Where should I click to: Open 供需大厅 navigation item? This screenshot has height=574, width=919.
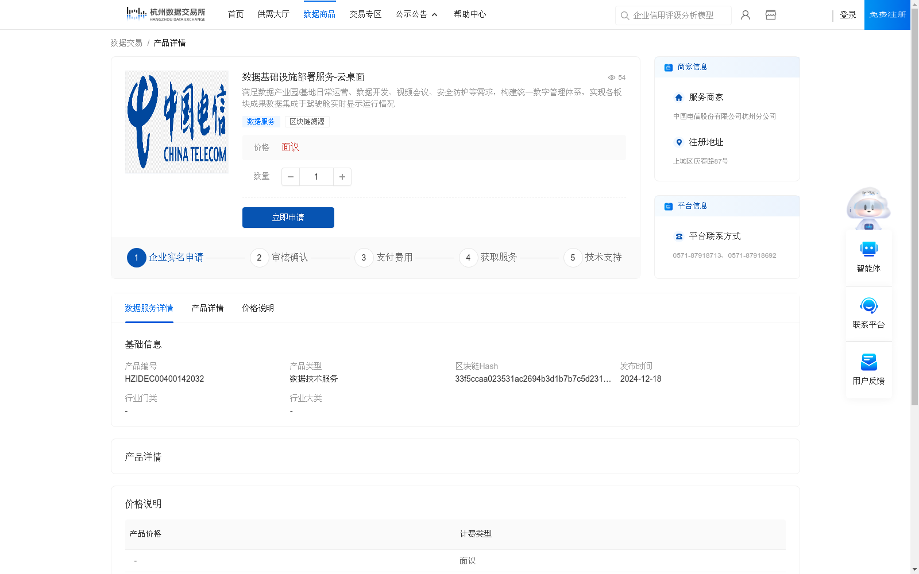[x=273, y=14]
